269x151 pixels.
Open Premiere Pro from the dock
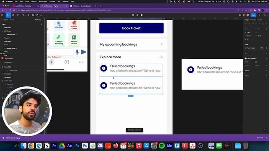coord(54,146)
